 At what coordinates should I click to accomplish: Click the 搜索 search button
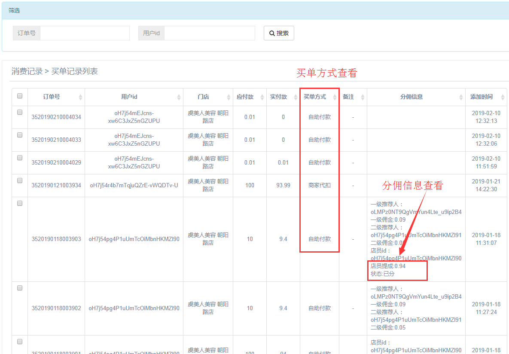[279, 33]
